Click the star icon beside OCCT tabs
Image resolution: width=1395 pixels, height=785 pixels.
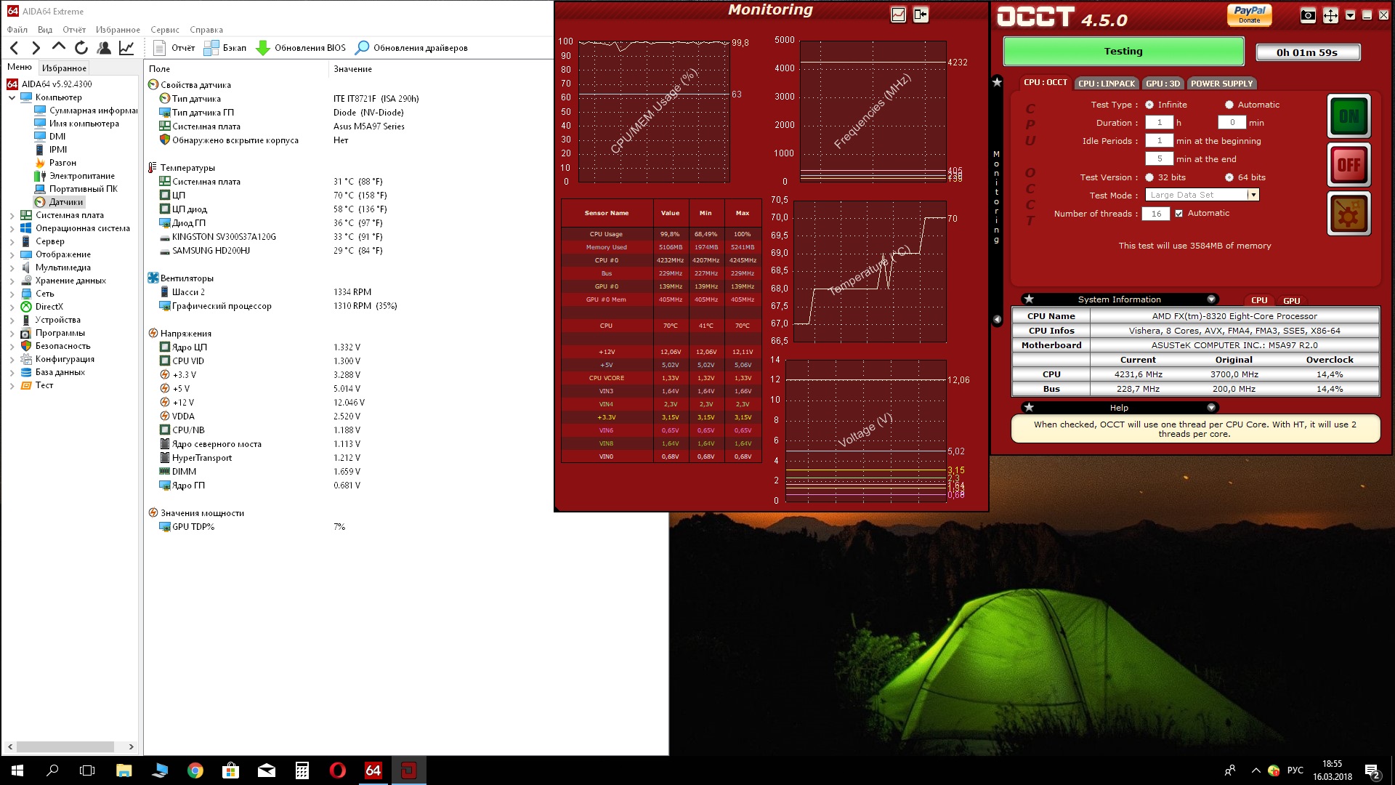pyautogui.click(x=997, y=82)
